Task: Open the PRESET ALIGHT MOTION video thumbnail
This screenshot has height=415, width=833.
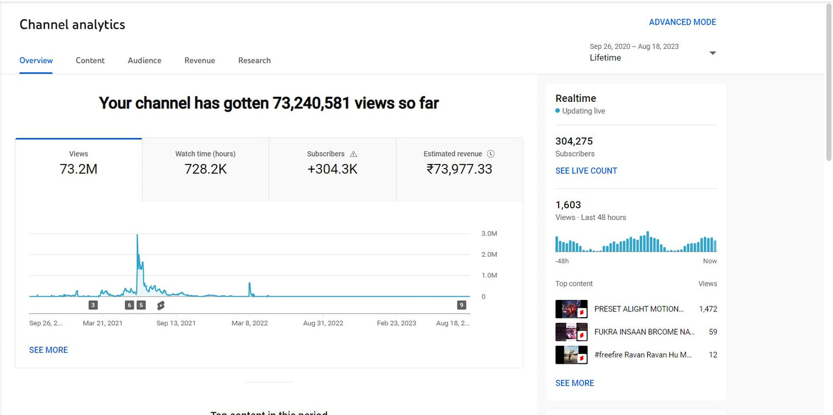Action: (x=571, y=309)
